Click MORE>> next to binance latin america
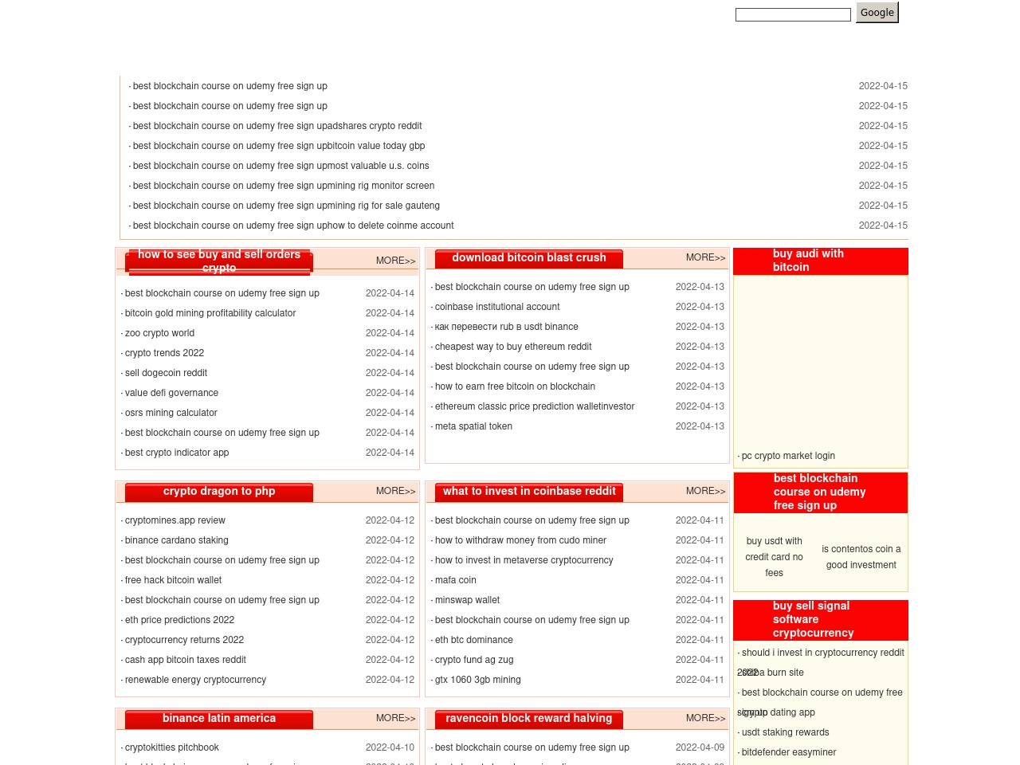This screenshot has width=1020, height=765. coord(395,718)
